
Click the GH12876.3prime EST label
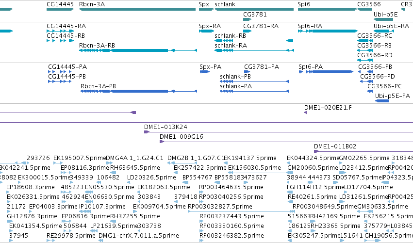pyautogui.click(x=32, y=217)
